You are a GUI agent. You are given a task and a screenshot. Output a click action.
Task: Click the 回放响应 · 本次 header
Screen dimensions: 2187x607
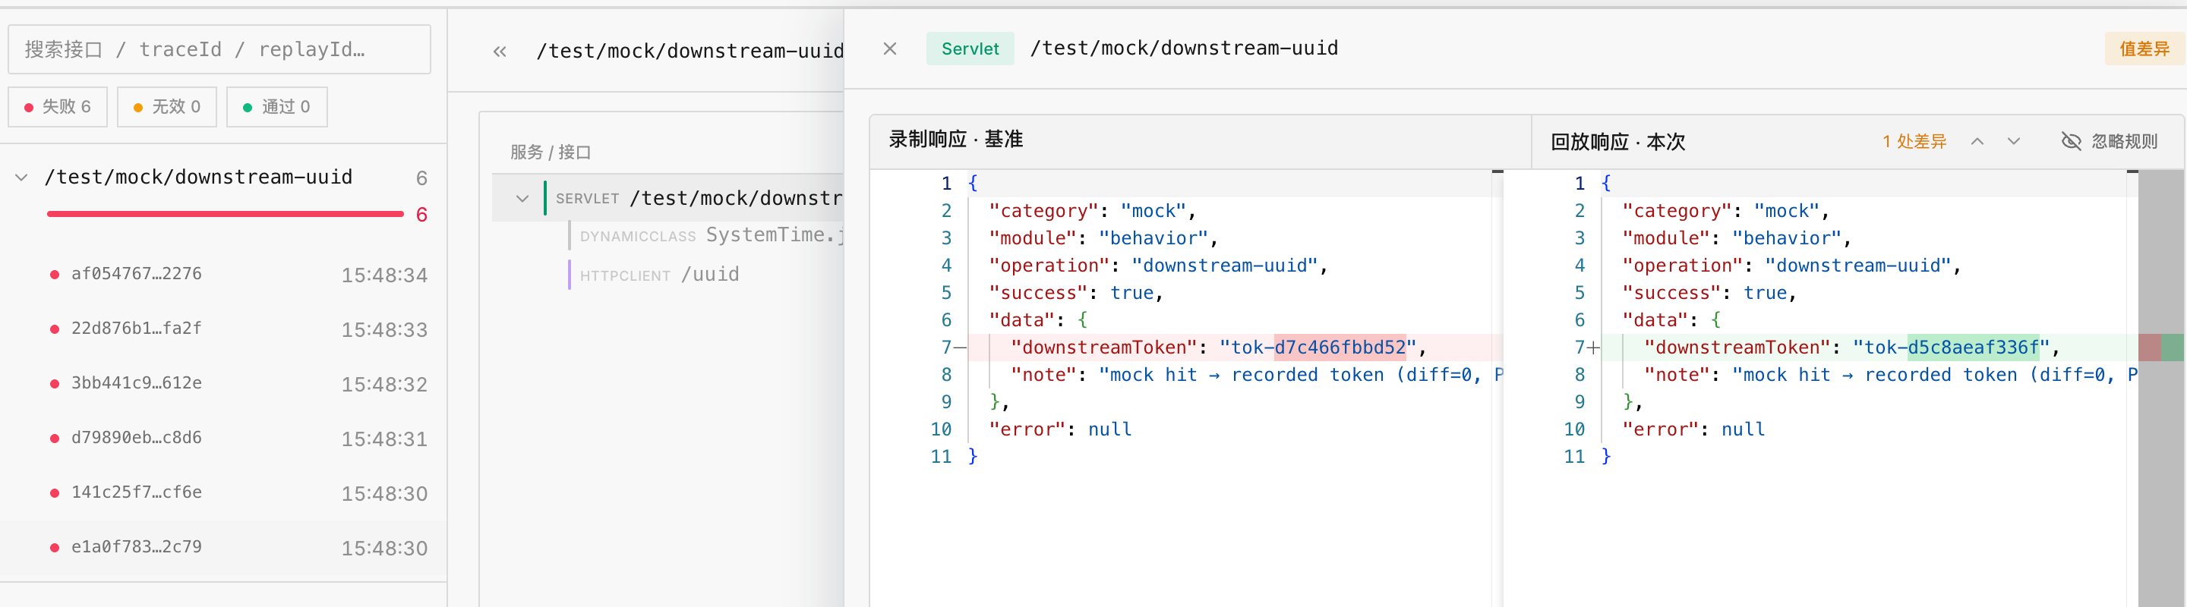[x=1617, y=142]
